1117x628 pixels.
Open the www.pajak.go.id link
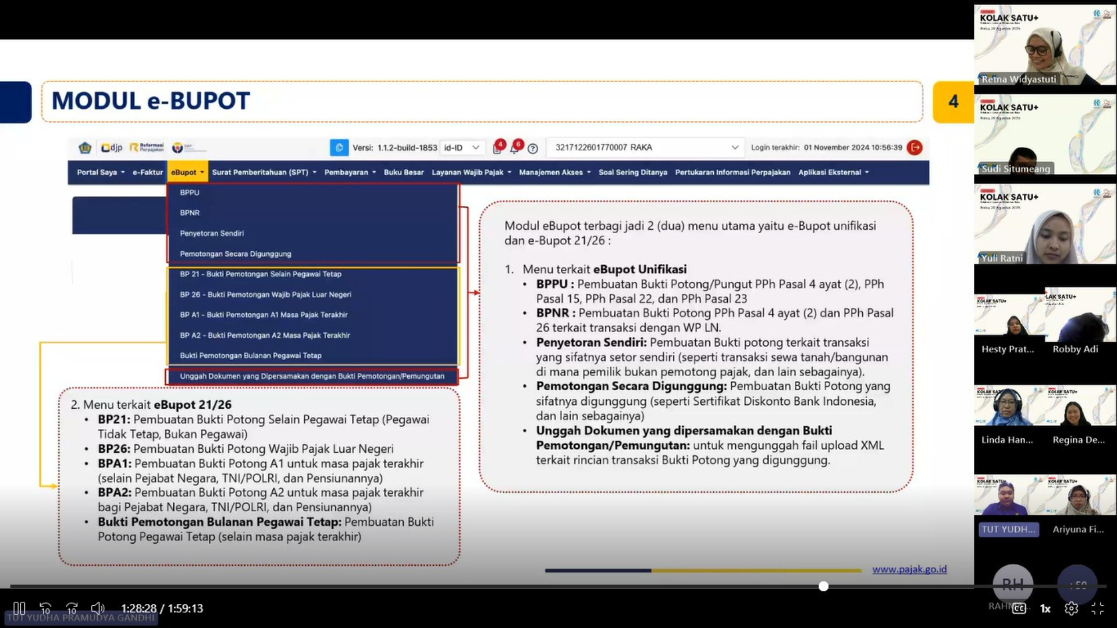click(909, 569)
